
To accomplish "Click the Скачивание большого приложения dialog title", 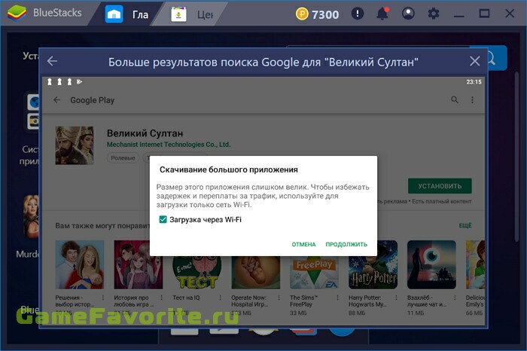I will coord(229,169).
